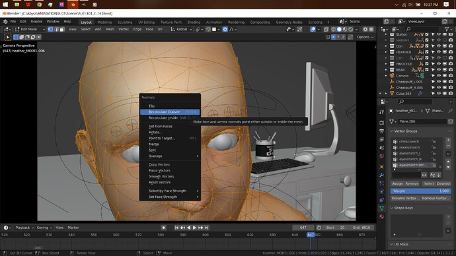456x256 pixels.
Task: Click Rename Vertex button
Action: (405, 198)
